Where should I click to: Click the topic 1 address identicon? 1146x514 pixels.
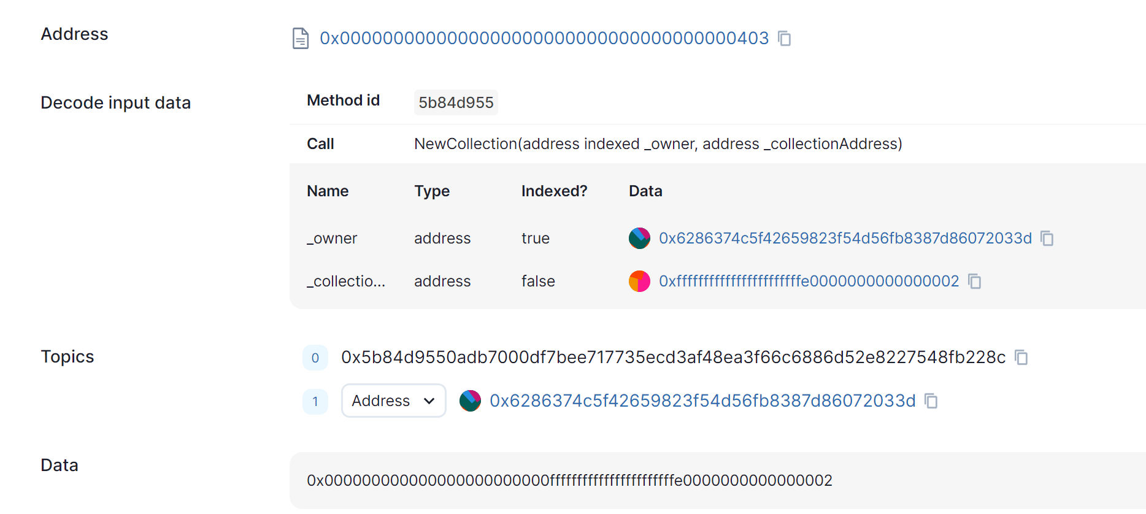tap(470, 401)
